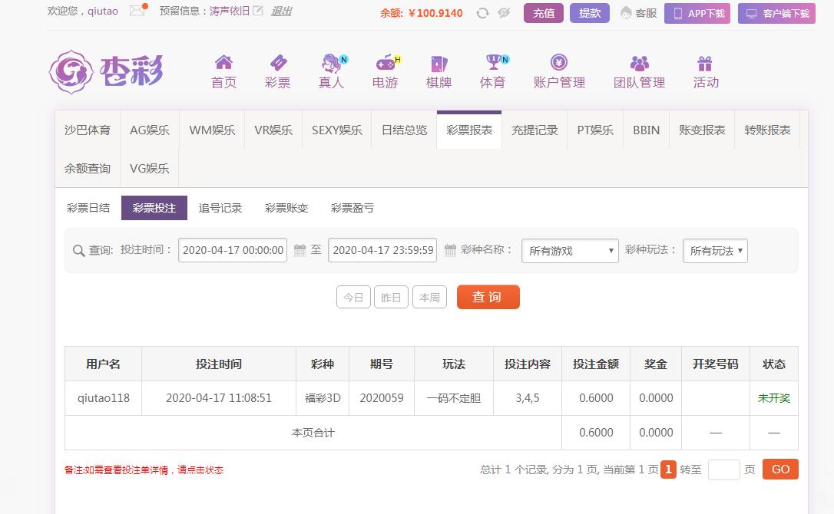This screenshot has height=514, width=834.
Task: Open 彩票账变 sub-tab
Action: click(286, 208)
